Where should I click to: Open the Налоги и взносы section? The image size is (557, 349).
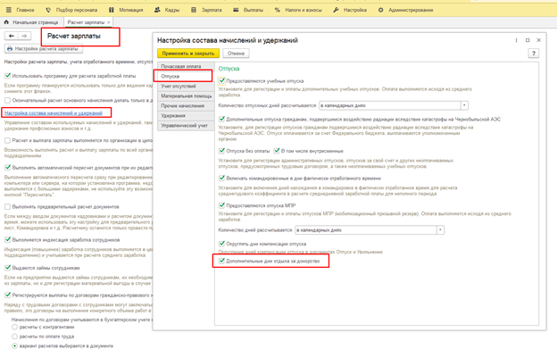point(298,10)
